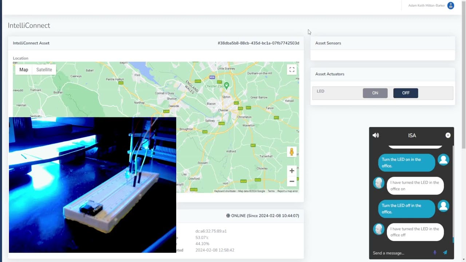Switch the map to Satellite view
Image resolution: width=466 pixels, height=262 pixels.
44,70
